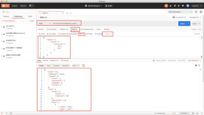Image resolution: width=204 pixels, height=115 pixels.
Task: Select the none body type
Action: (42, 34)
